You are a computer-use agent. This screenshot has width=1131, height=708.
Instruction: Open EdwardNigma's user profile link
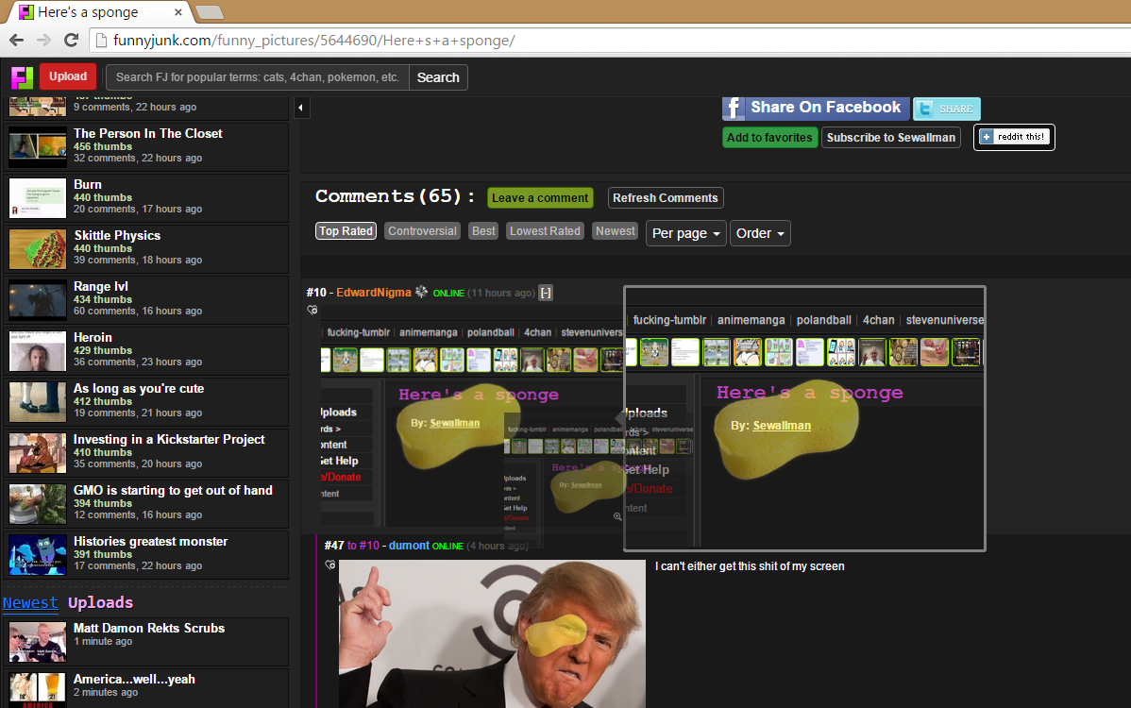coord(374,293)
